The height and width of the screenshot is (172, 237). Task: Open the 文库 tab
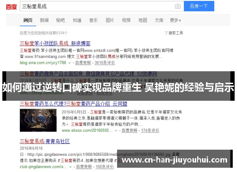coord(159,20)
